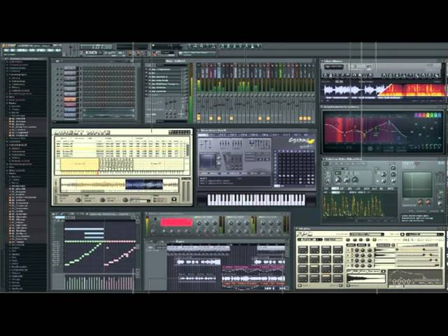Select the orange channel button in step sequencer

[71, 99]
